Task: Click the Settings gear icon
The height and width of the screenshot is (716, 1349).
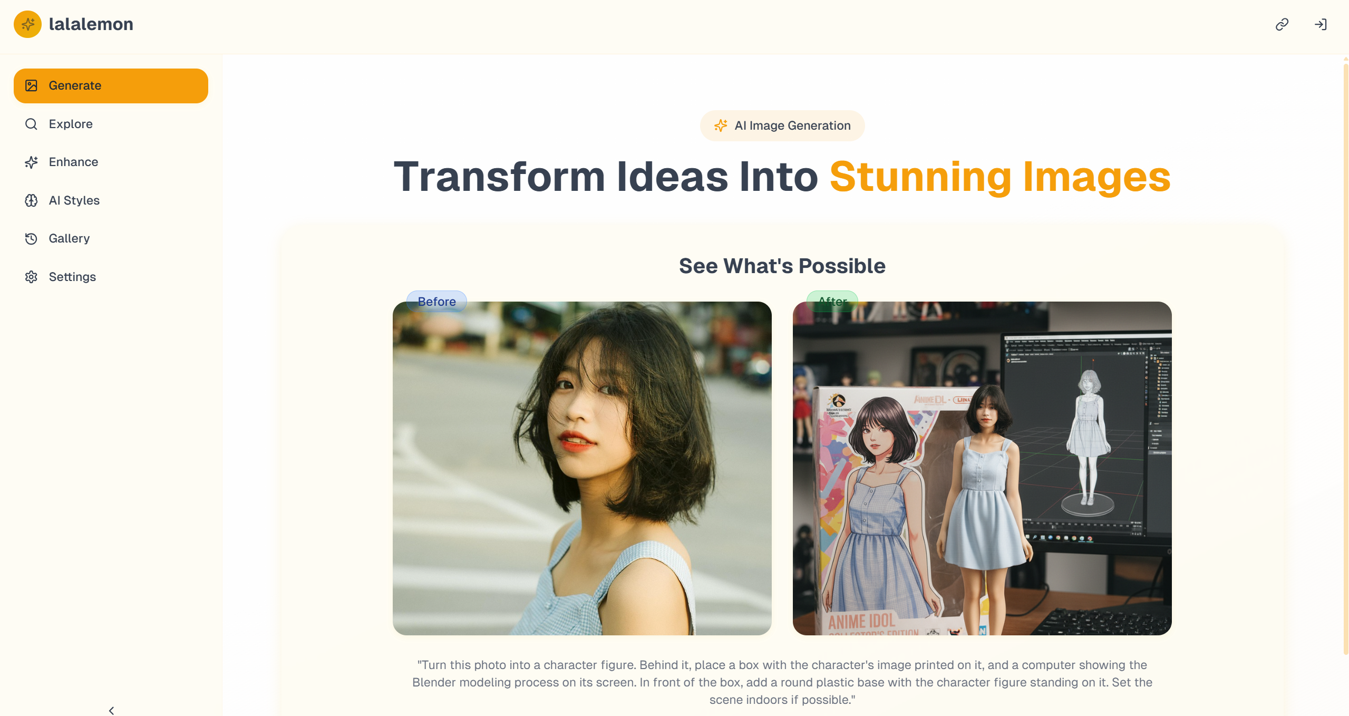Action: coord(31,277)
